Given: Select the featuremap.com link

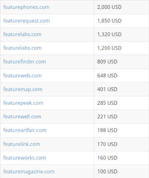Looking at the screenshot, I should 23,89.
